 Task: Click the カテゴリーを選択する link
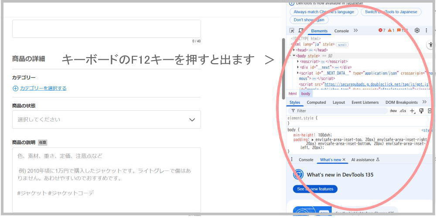pyautogui.click(x=43, y=89)
